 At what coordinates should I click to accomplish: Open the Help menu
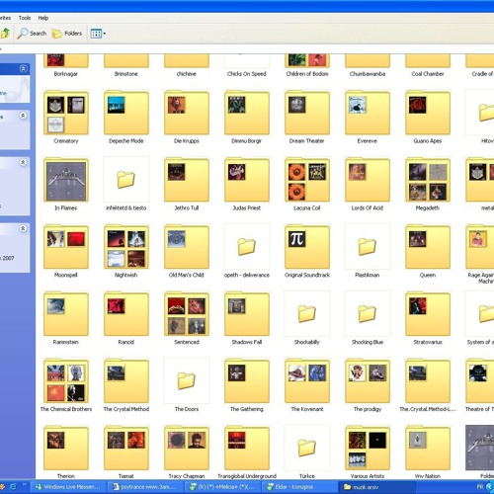(x=43, y=18)
